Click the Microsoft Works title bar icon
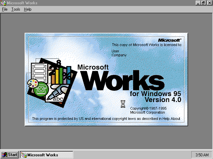The width and height of the screenshot is (213, 159). [3, 3]
